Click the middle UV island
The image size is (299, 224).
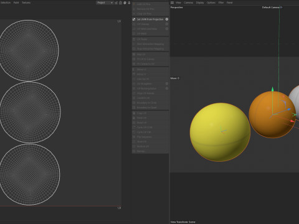click(x=30, y=112)
